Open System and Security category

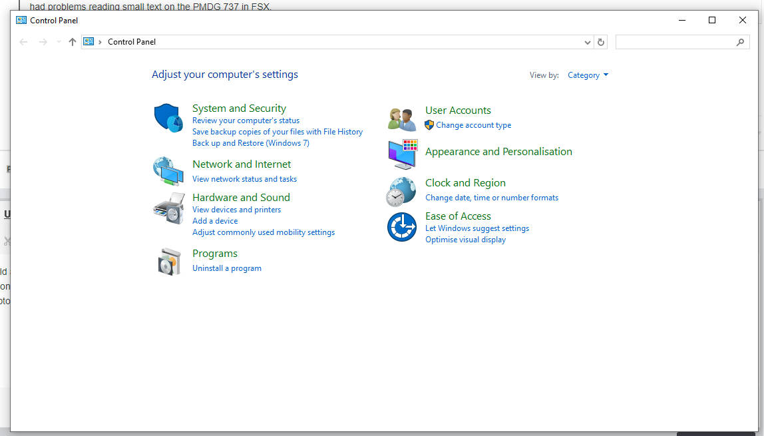(x=239, y=108)
